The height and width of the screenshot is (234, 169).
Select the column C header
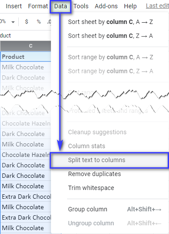pos(26,46)
